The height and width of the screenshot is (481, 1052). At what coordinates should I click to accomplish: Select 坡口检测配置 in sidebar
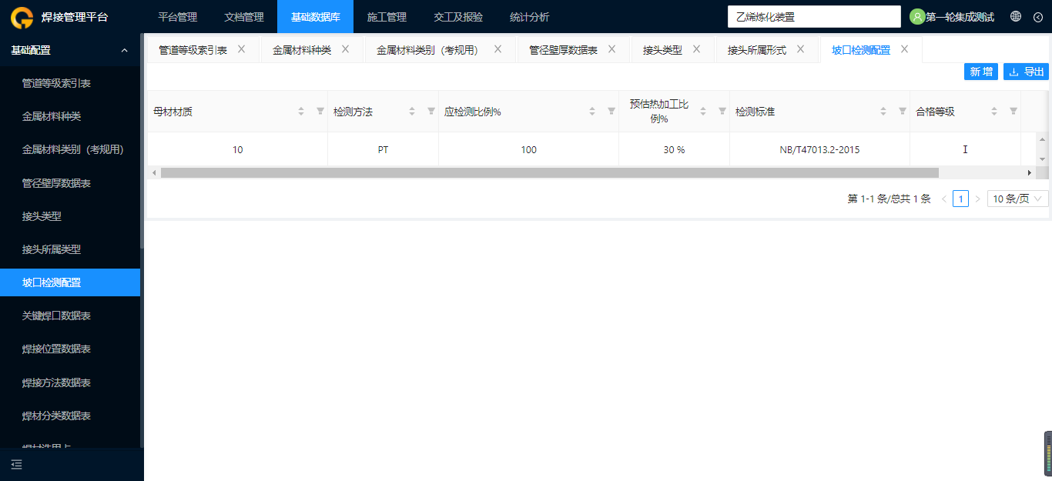click(x=70, y=282)
